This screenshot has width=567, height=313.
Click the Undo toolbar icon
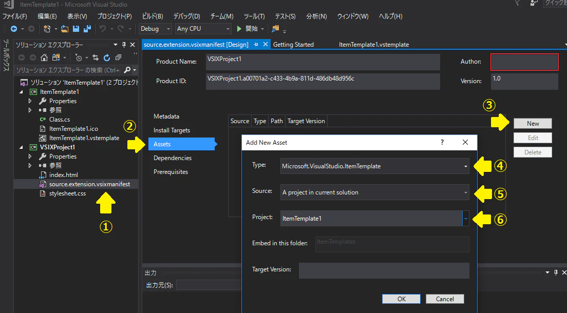(x=103, y=29)
